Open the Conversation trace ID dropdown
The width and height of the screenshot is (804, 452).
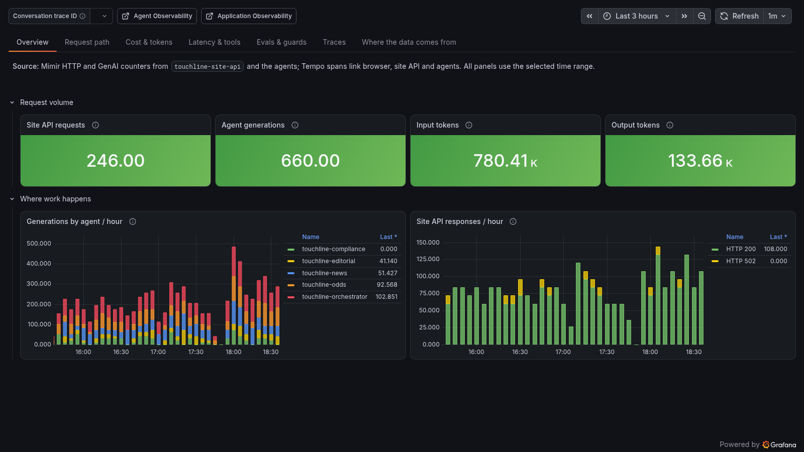[x=101, y=16]
